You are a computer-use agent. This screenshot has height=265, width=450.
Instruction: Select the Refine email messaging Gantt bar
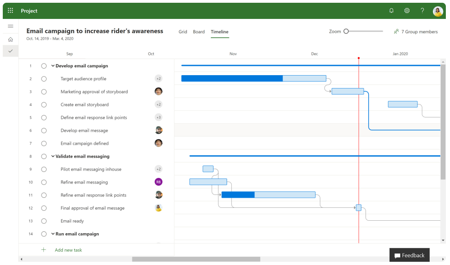(x=208, y=182)
